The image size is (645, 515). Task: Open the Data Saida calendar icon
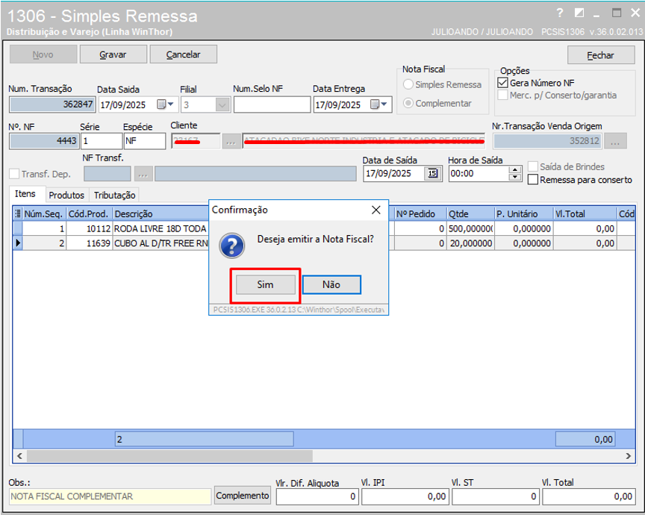click(x=162, y=104)
